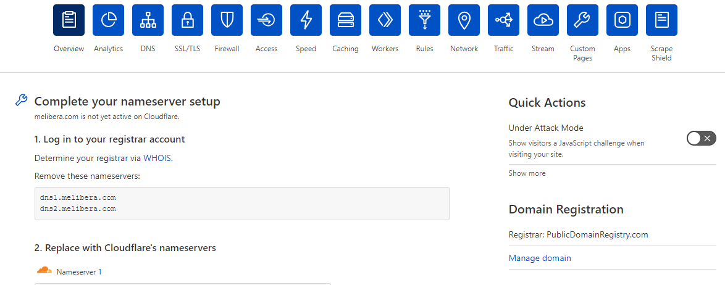725x285 pixels.
Task: Open the Custom Pages wrench icon
Action: tap(582, 20)
